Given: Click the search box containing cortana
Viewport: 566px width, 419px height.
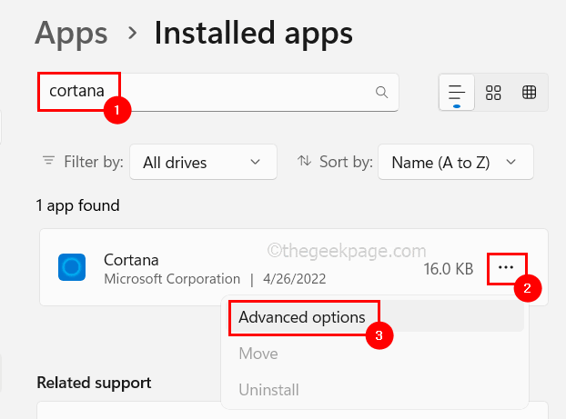Looking at the screenshot, I should (x=218, y=93).
